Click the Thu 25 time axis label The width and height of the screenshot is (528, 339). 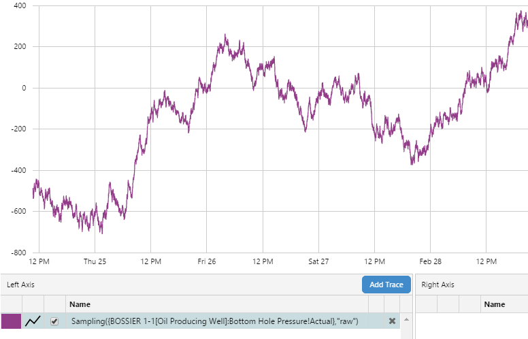(x=95, y=261)
